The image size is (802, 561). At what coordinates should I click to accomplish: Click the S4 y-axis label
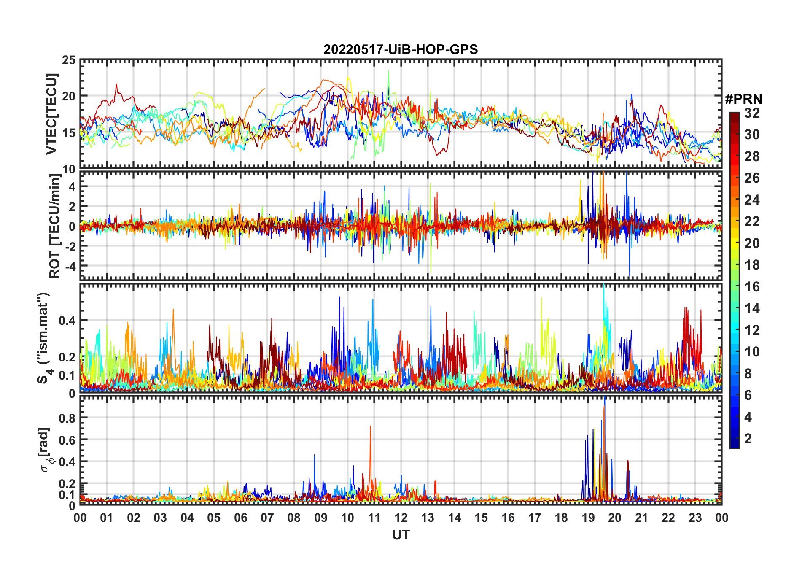point(44,337)
